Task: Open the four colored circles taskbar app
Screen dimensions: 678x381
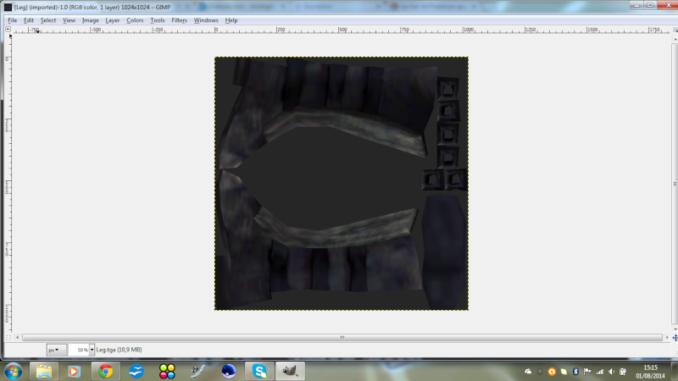Action: (167, 371)
